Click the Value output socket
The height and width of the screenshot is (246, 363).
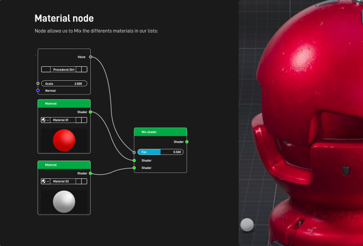click(90, 57)
